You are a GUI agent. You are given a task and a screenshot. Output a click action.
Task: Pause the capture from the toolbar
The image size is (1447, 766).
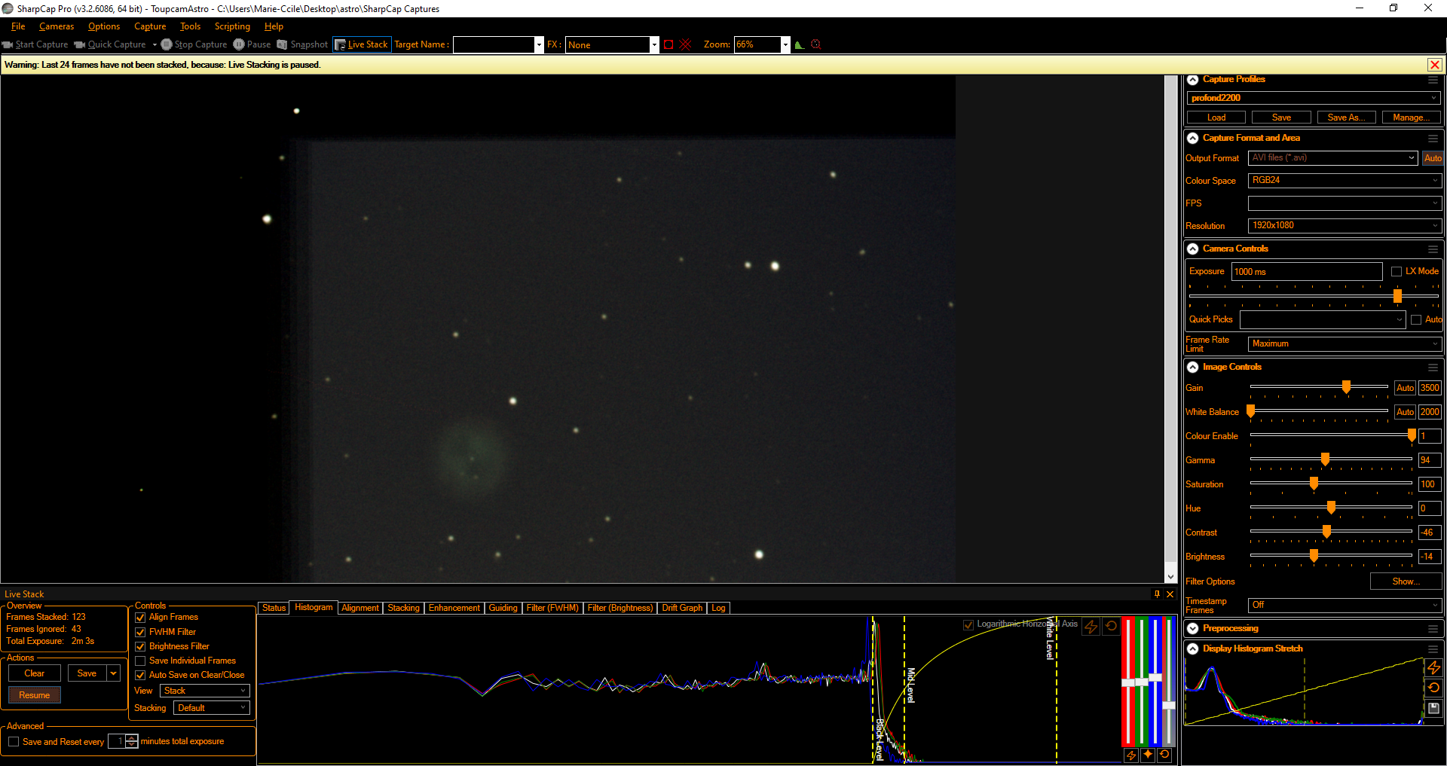click(x=252, y=44)
